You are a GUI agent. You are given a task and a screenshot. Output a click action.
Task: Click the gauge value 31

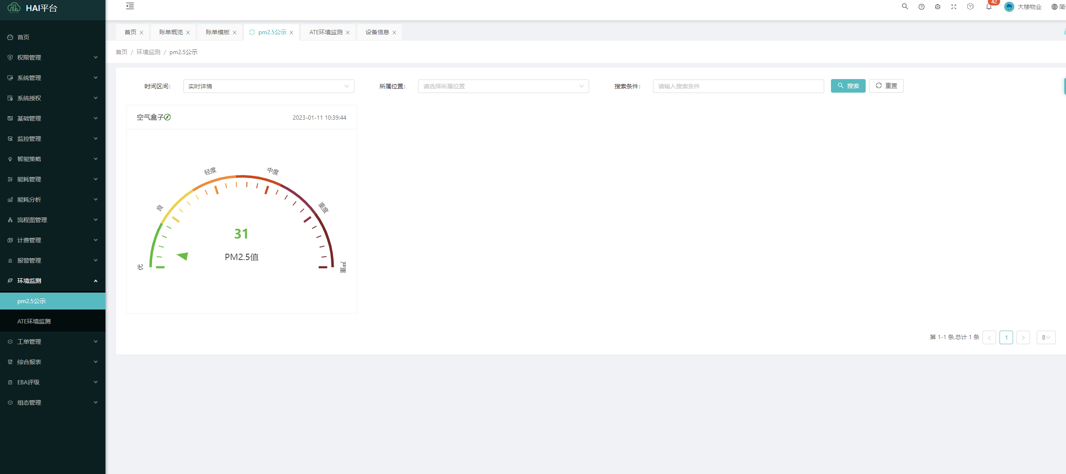241,234
